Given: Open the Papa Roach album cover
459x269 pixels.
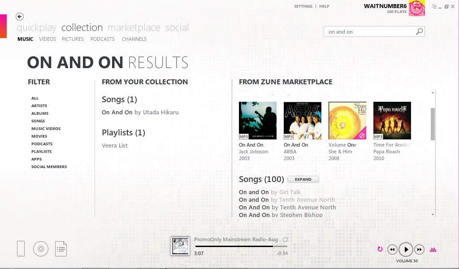Looking at the screenshot, I should coord(392,121).
